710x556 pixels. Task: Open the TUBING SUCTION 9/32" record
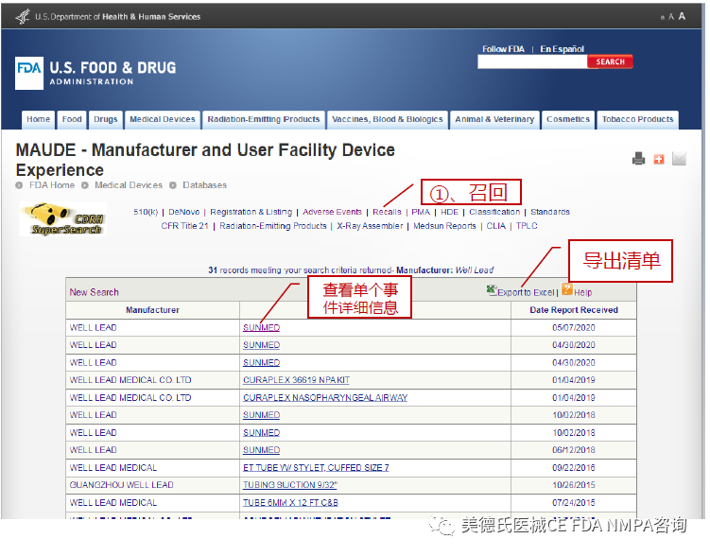click(x=290, y=485)
